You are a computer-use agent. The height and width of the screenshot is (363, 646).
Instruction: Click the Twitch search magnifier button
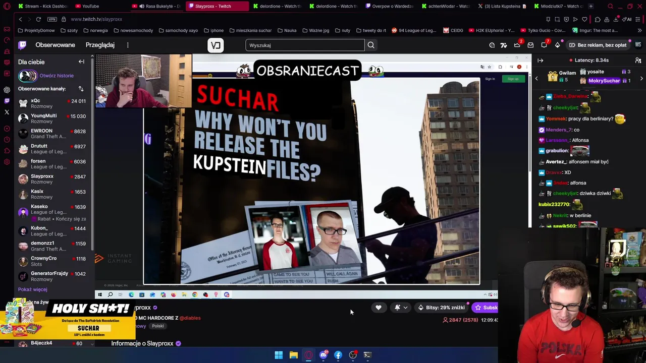click(x=371, y=45)
